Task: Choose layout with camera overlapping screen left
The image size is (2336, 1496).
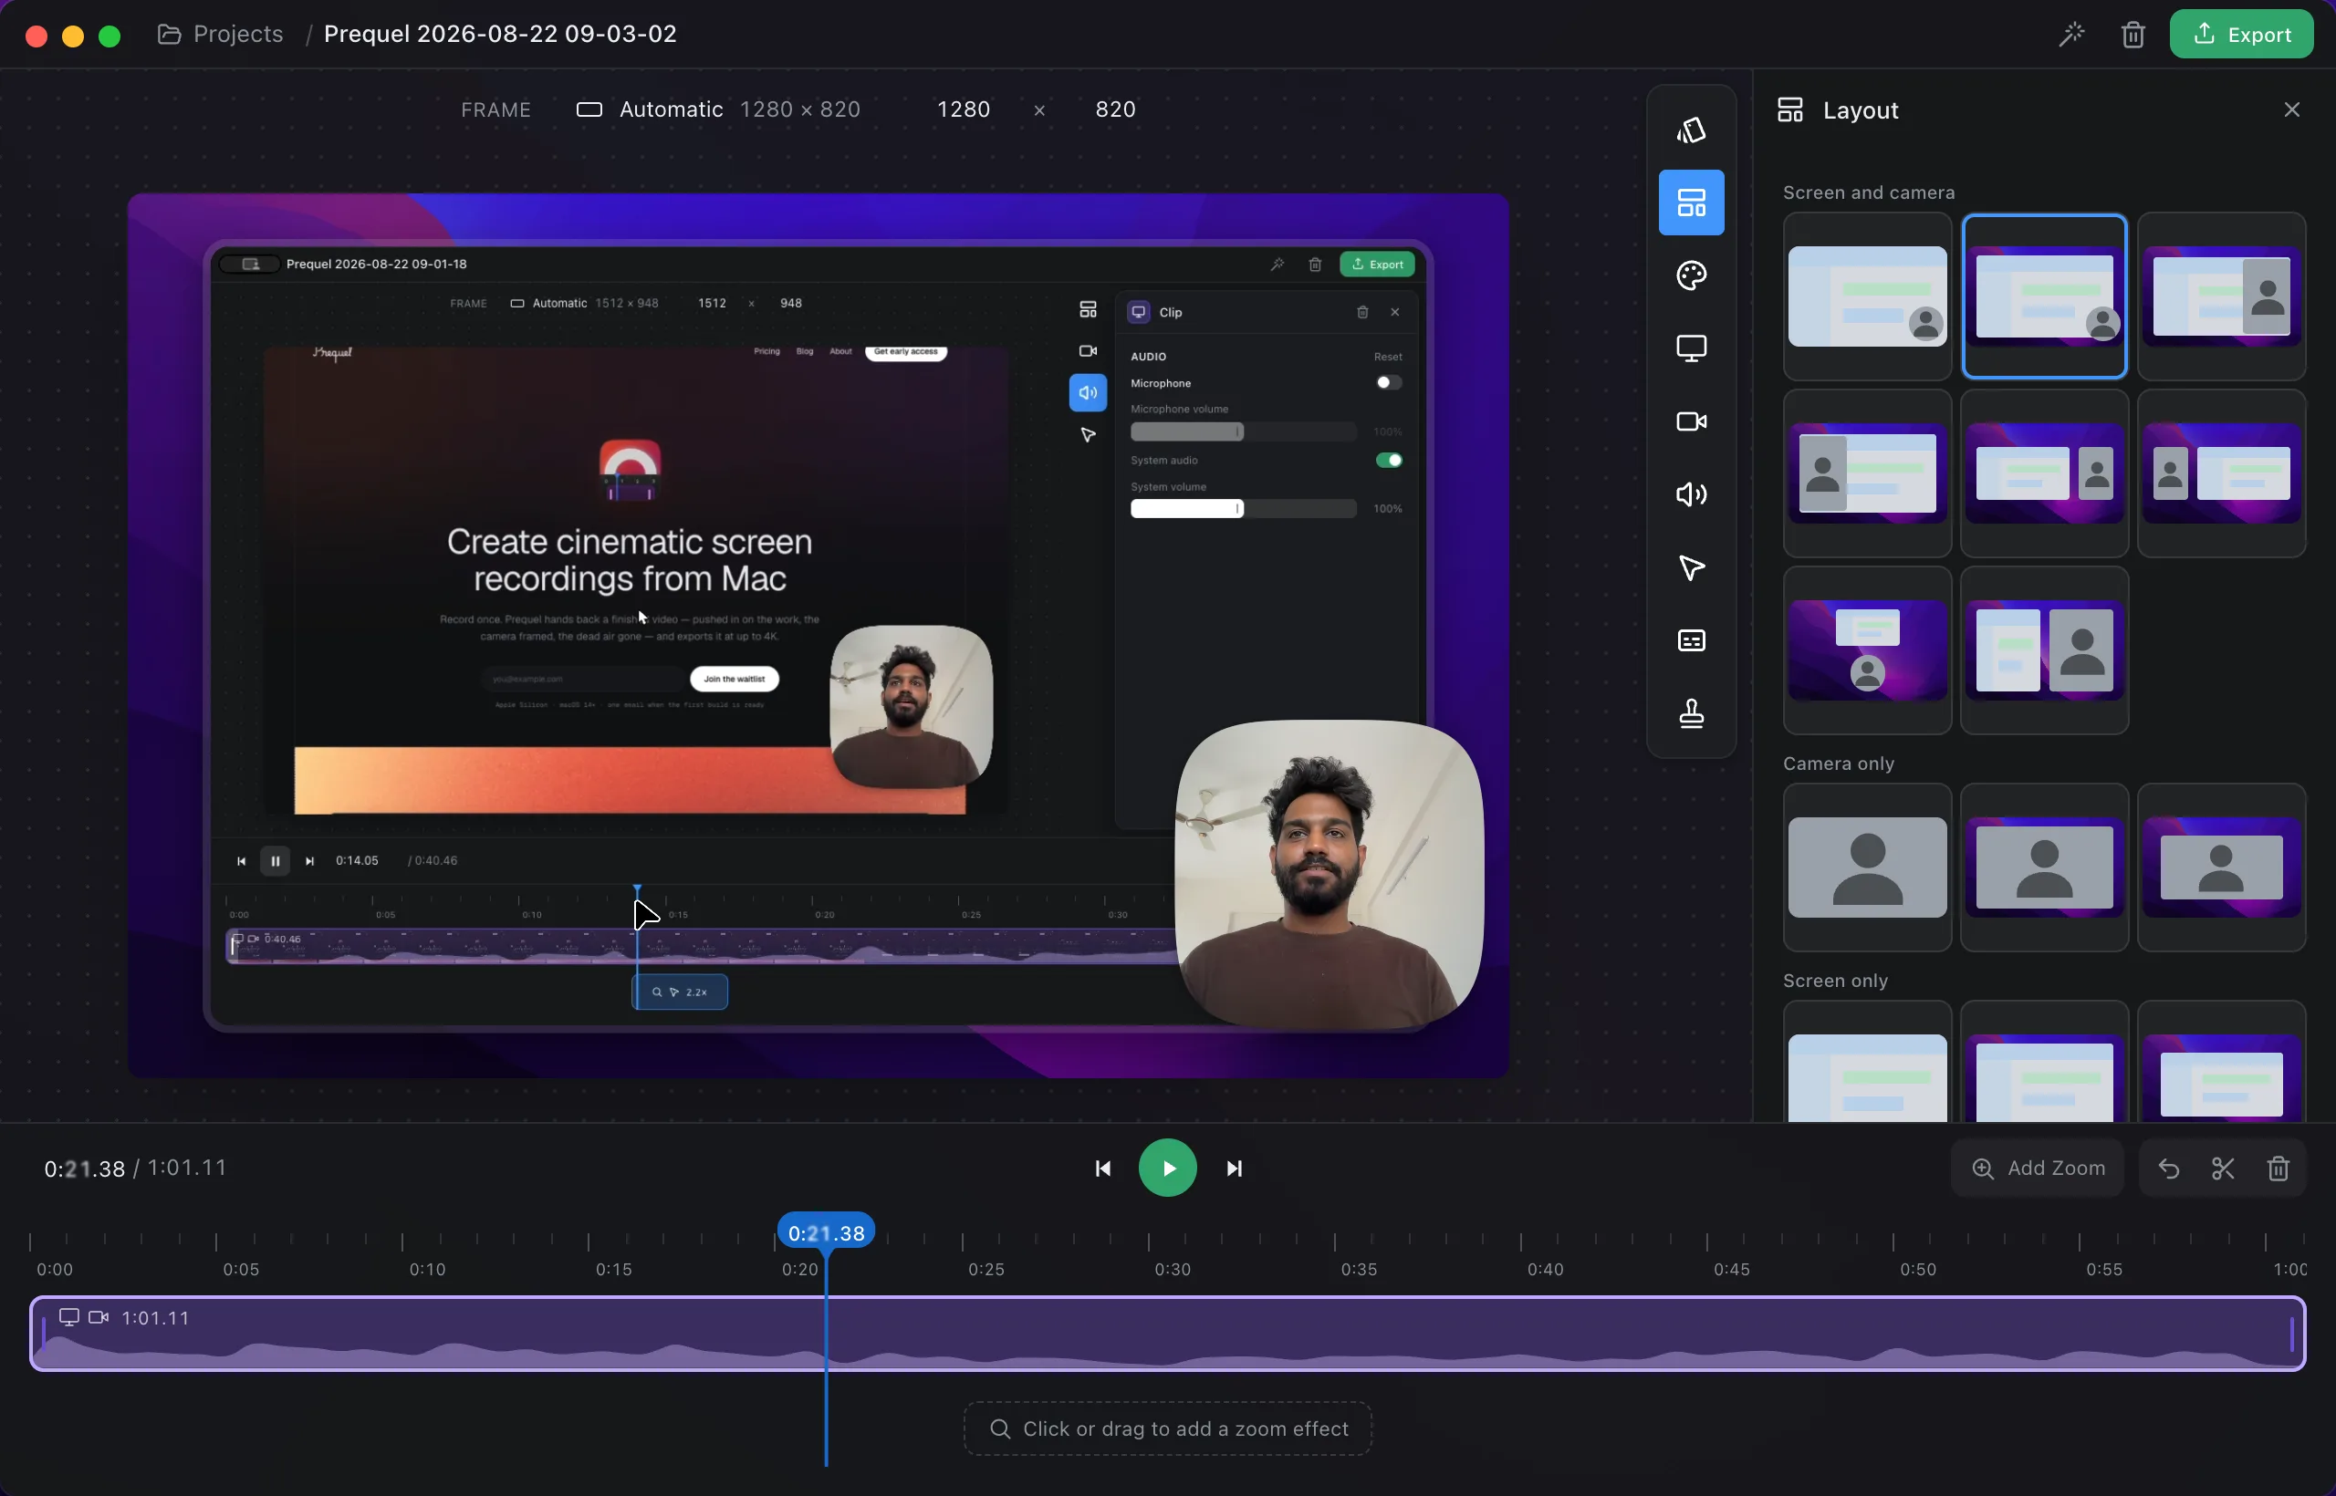Action: click(1867, 474)
